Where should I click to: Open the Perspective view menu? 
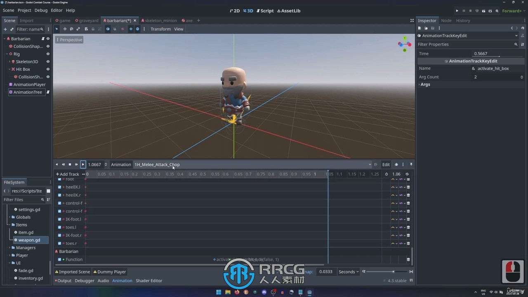[69, 40]
